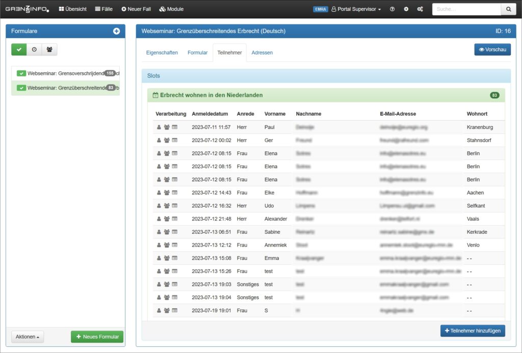
Task: Expand the Aktionen dropdown
Action: (x=28, y=337)
